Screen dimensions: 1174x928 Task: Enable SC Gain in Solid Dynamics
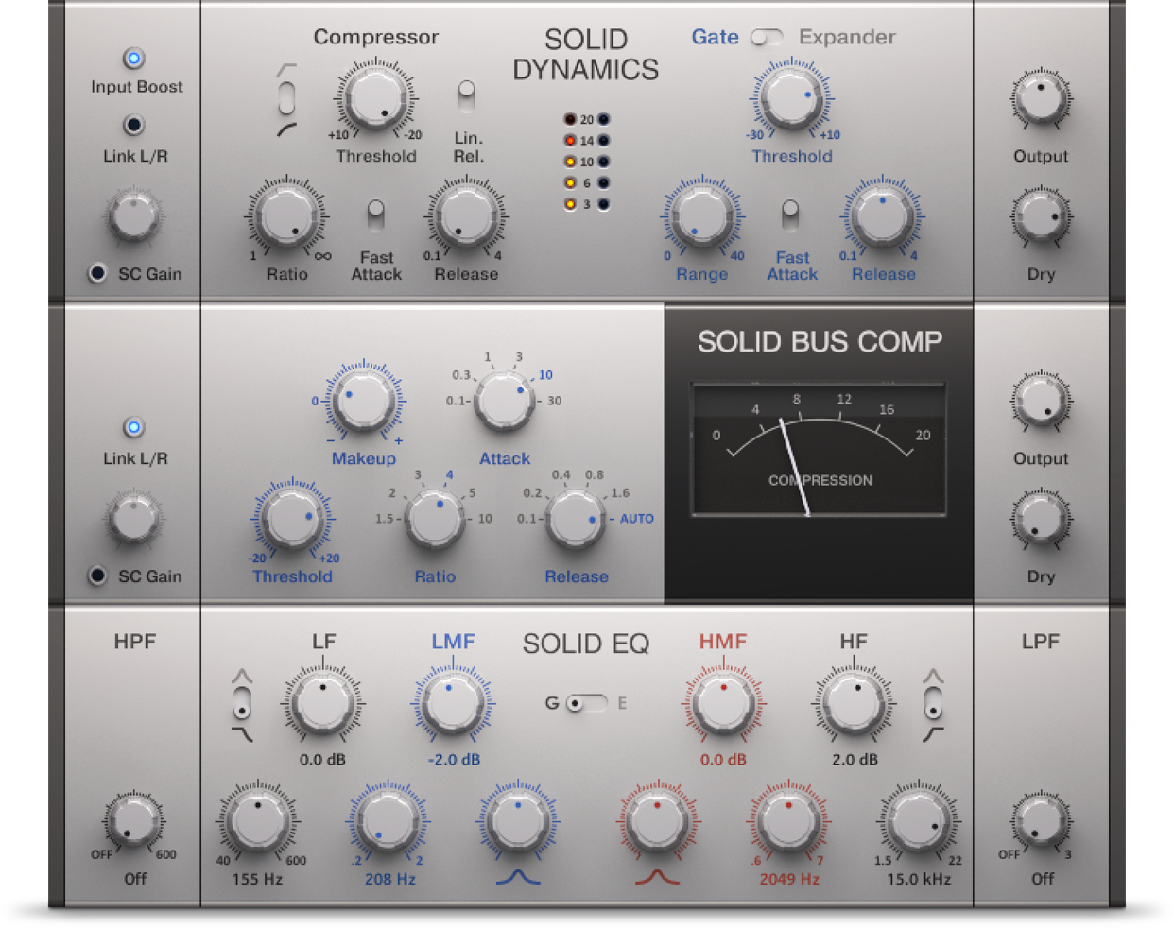(96, 273)
